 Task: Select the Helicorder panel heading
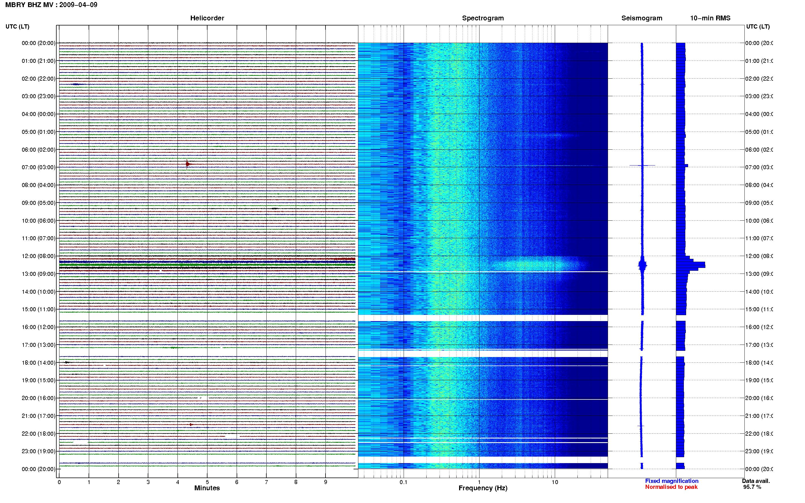[x=207, y=18]
